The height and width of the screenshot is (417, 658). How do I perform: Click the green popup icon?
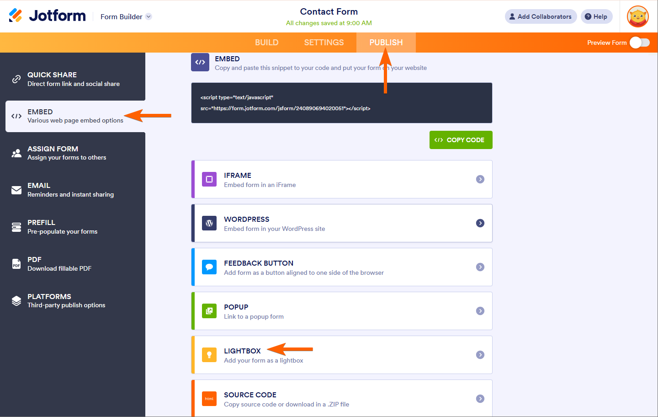click(x=209, y=311)
